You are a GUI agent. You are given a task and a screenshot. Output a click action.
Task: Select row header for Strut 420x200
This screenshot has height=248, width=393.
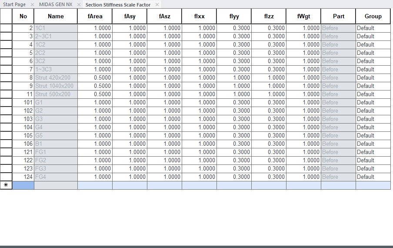coord(6,77)
